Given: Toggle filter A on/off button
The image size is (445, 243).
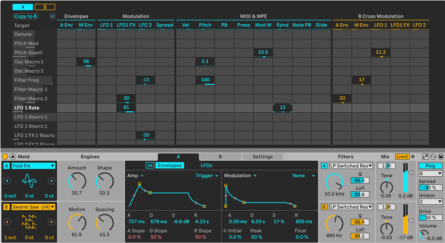Looking at the screenshot, I should point(324,166).
